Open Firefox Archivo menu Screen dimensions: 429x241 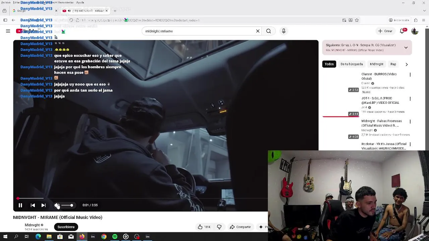click(x=6, y=2)
